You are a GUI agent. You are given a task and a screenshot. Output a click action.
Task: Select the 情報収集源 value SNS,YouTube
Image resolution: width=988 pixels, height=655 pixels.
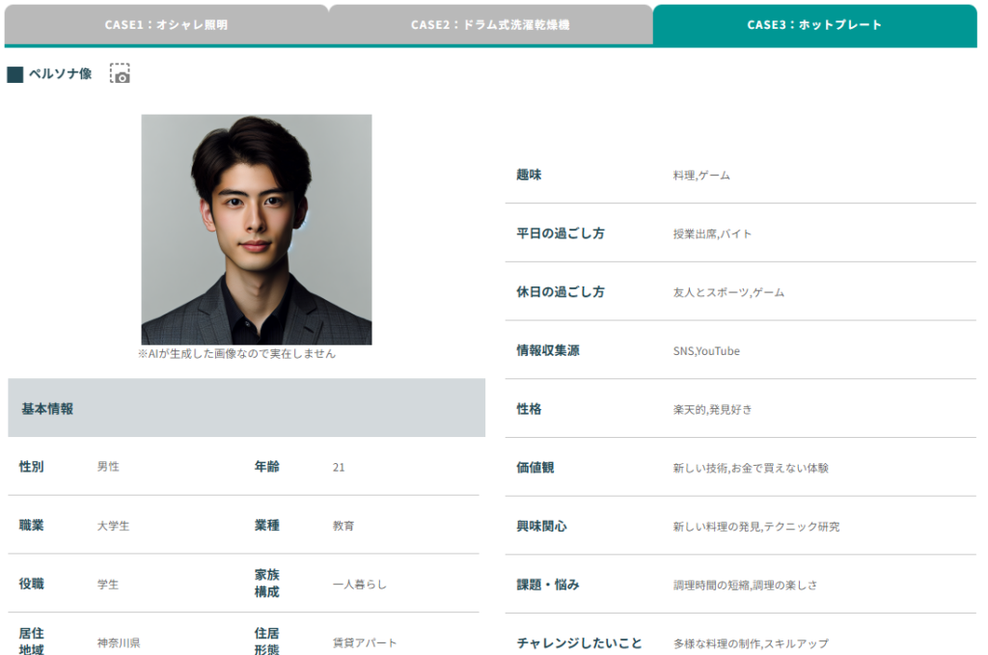coord(706,351)
